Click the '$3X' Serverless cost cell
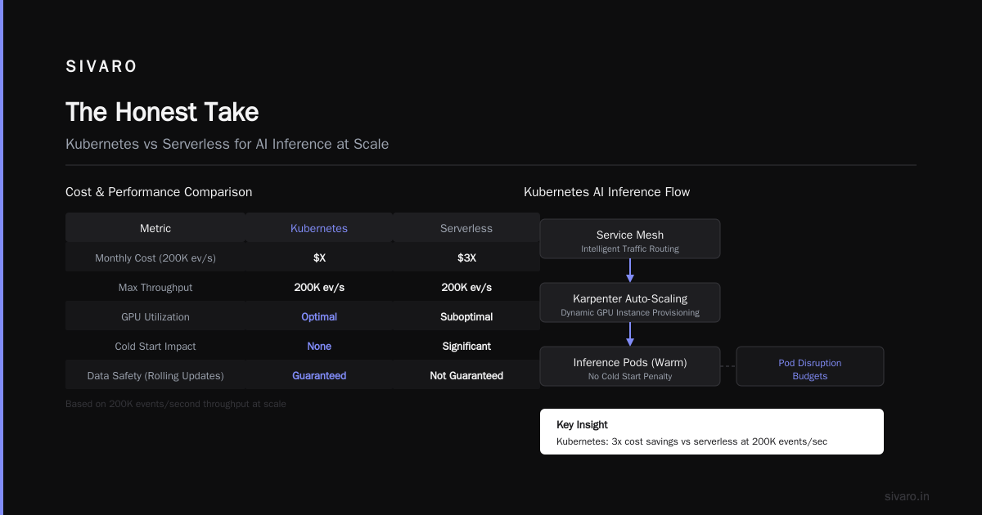 (x=466, y=258)
